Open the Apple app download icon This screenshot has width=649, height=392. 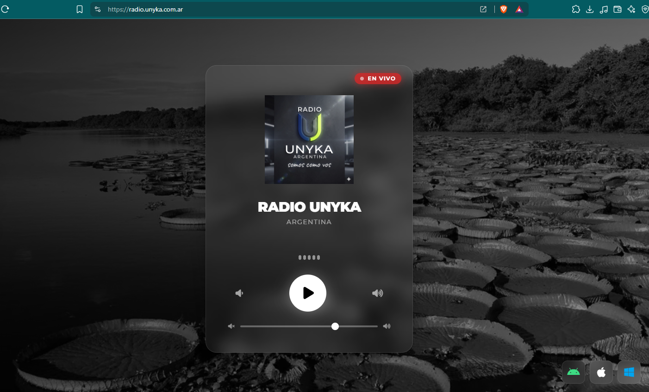601,372
